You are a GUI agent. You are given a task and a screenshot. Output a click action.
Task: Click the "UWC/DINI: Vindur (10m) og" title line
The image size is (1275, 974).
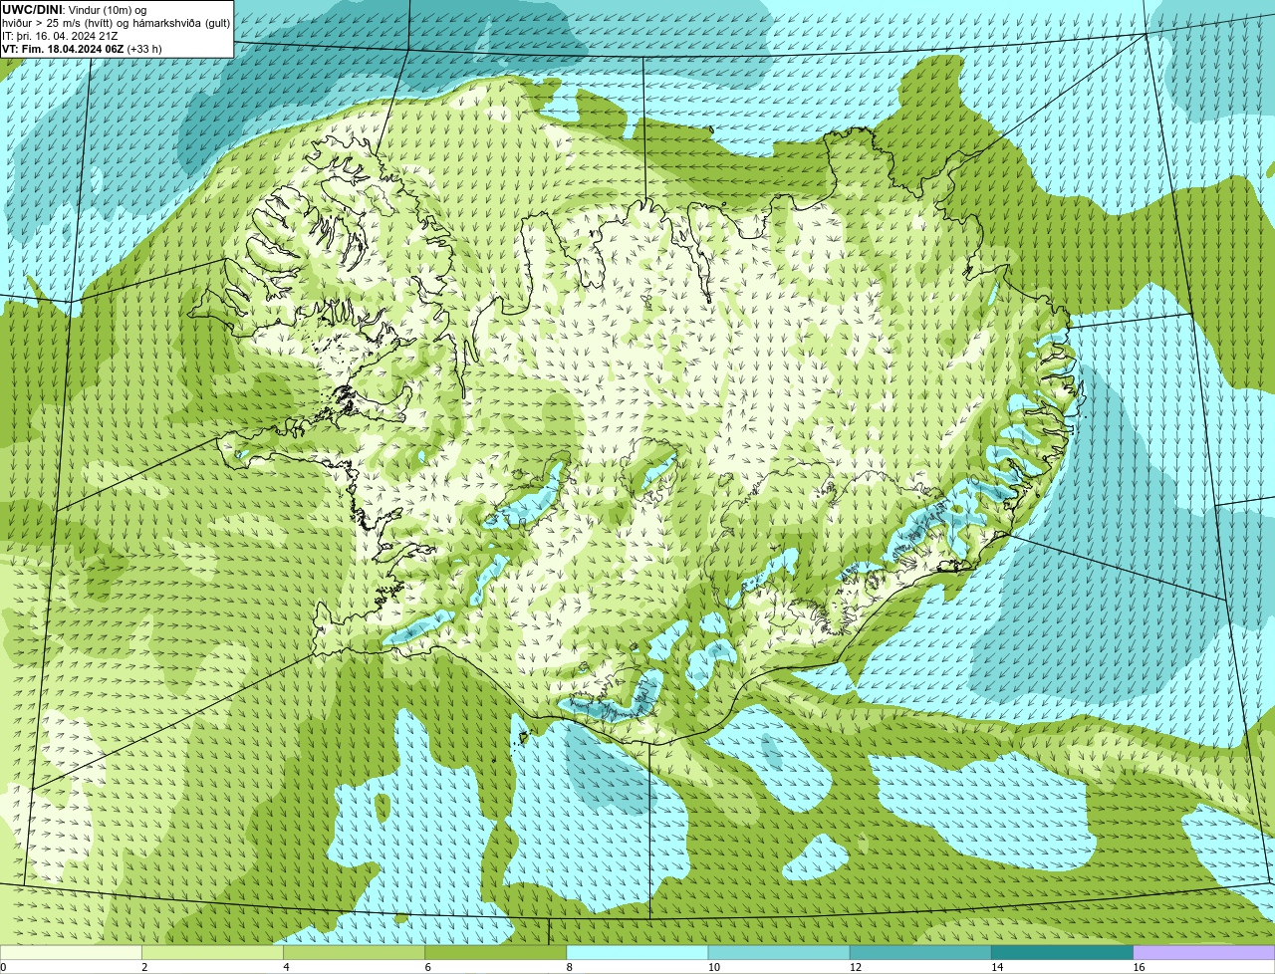(x=75, y=10)
